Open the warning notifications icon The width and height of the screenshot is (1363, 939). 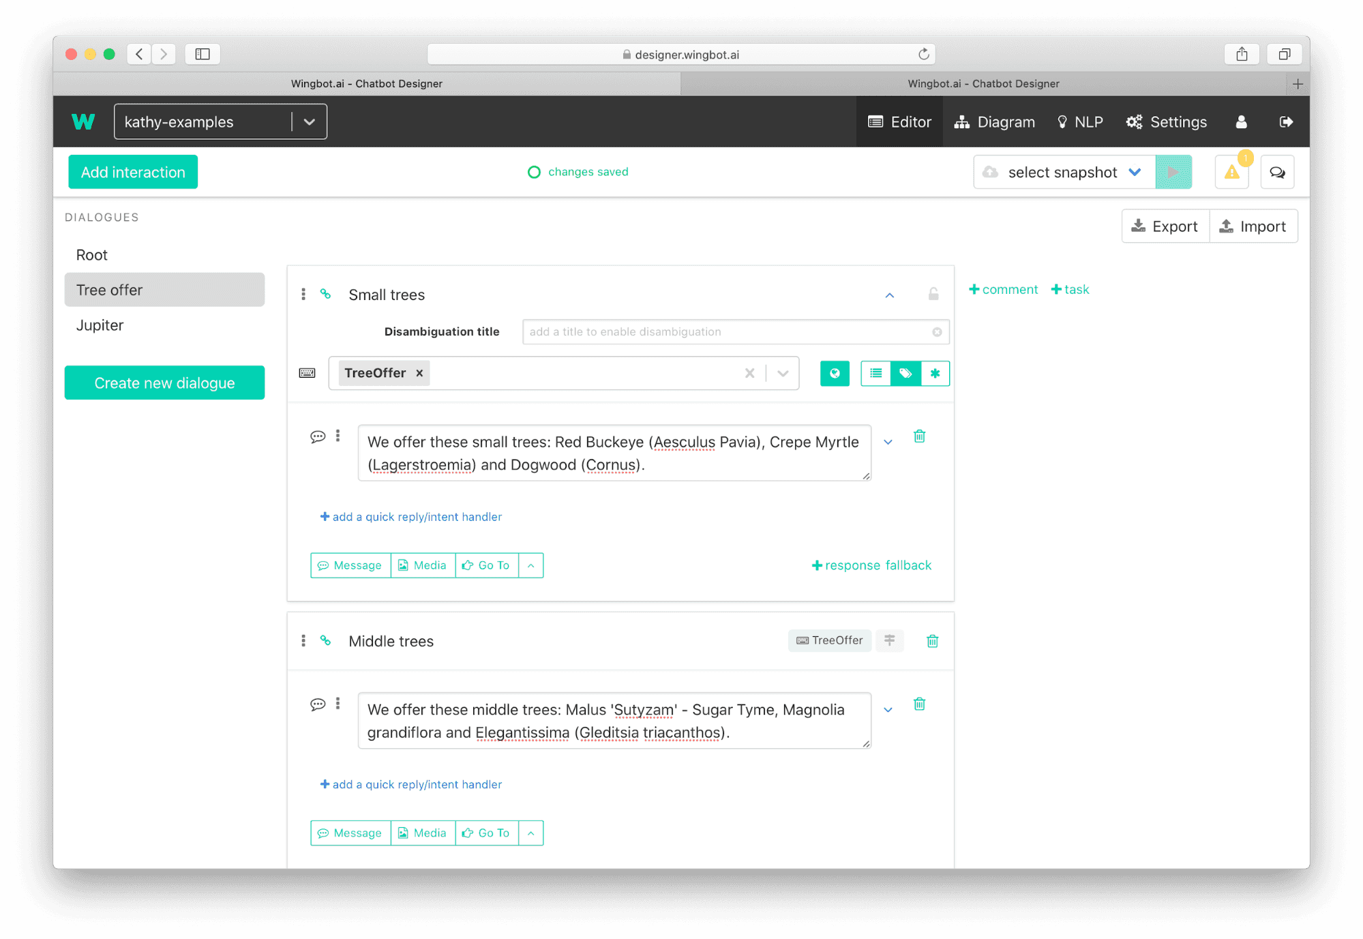point(1232,172)
